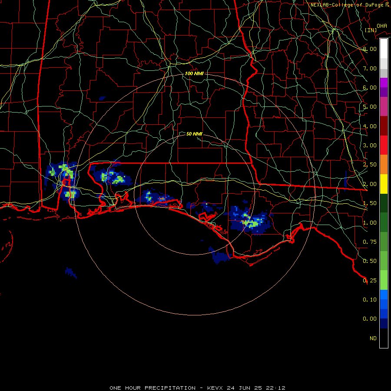Viewport: 391px width, 391px height.
Task: Click the 1.00 legend value
Action: click(x=370, y=223)
